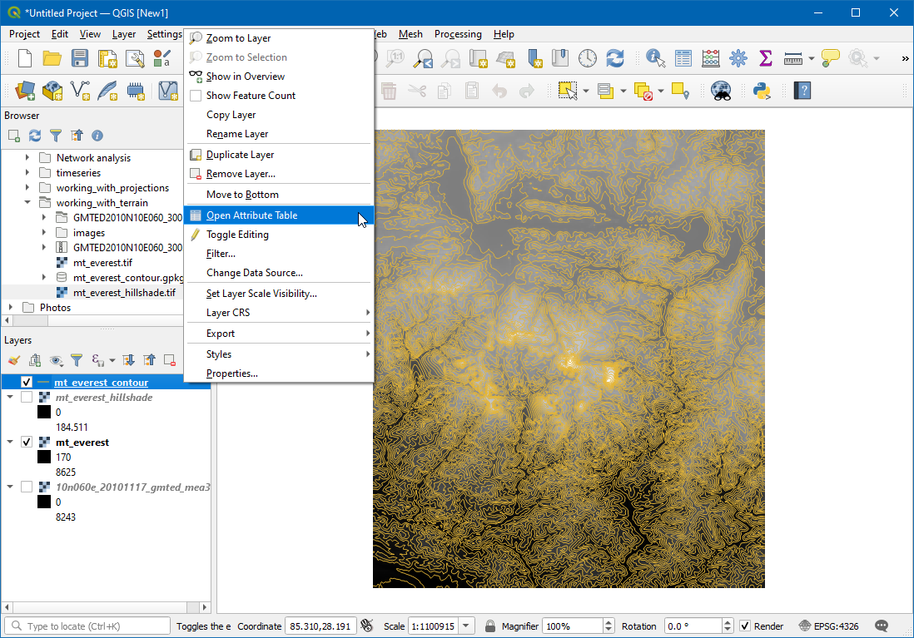The height and width of the screenshot is (638, 914).
Task: Click the Save Project floppy disk icon
Action: coord(80,58)
